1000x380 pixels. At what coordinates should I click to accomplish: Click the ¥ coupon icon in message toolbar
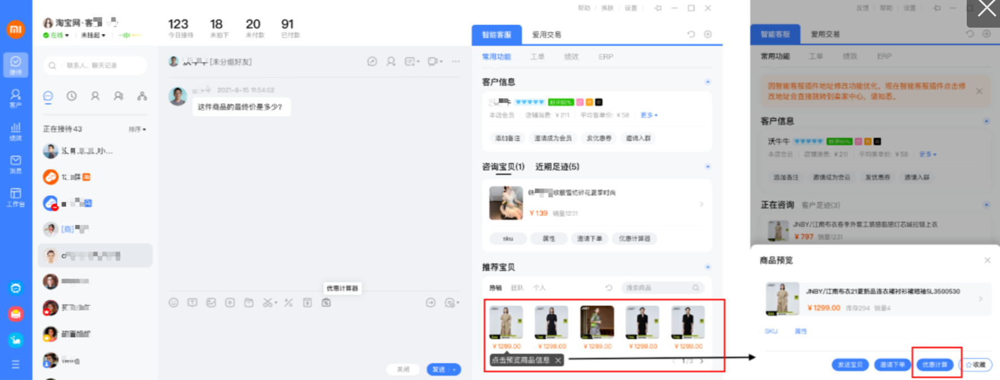[307, 303]
